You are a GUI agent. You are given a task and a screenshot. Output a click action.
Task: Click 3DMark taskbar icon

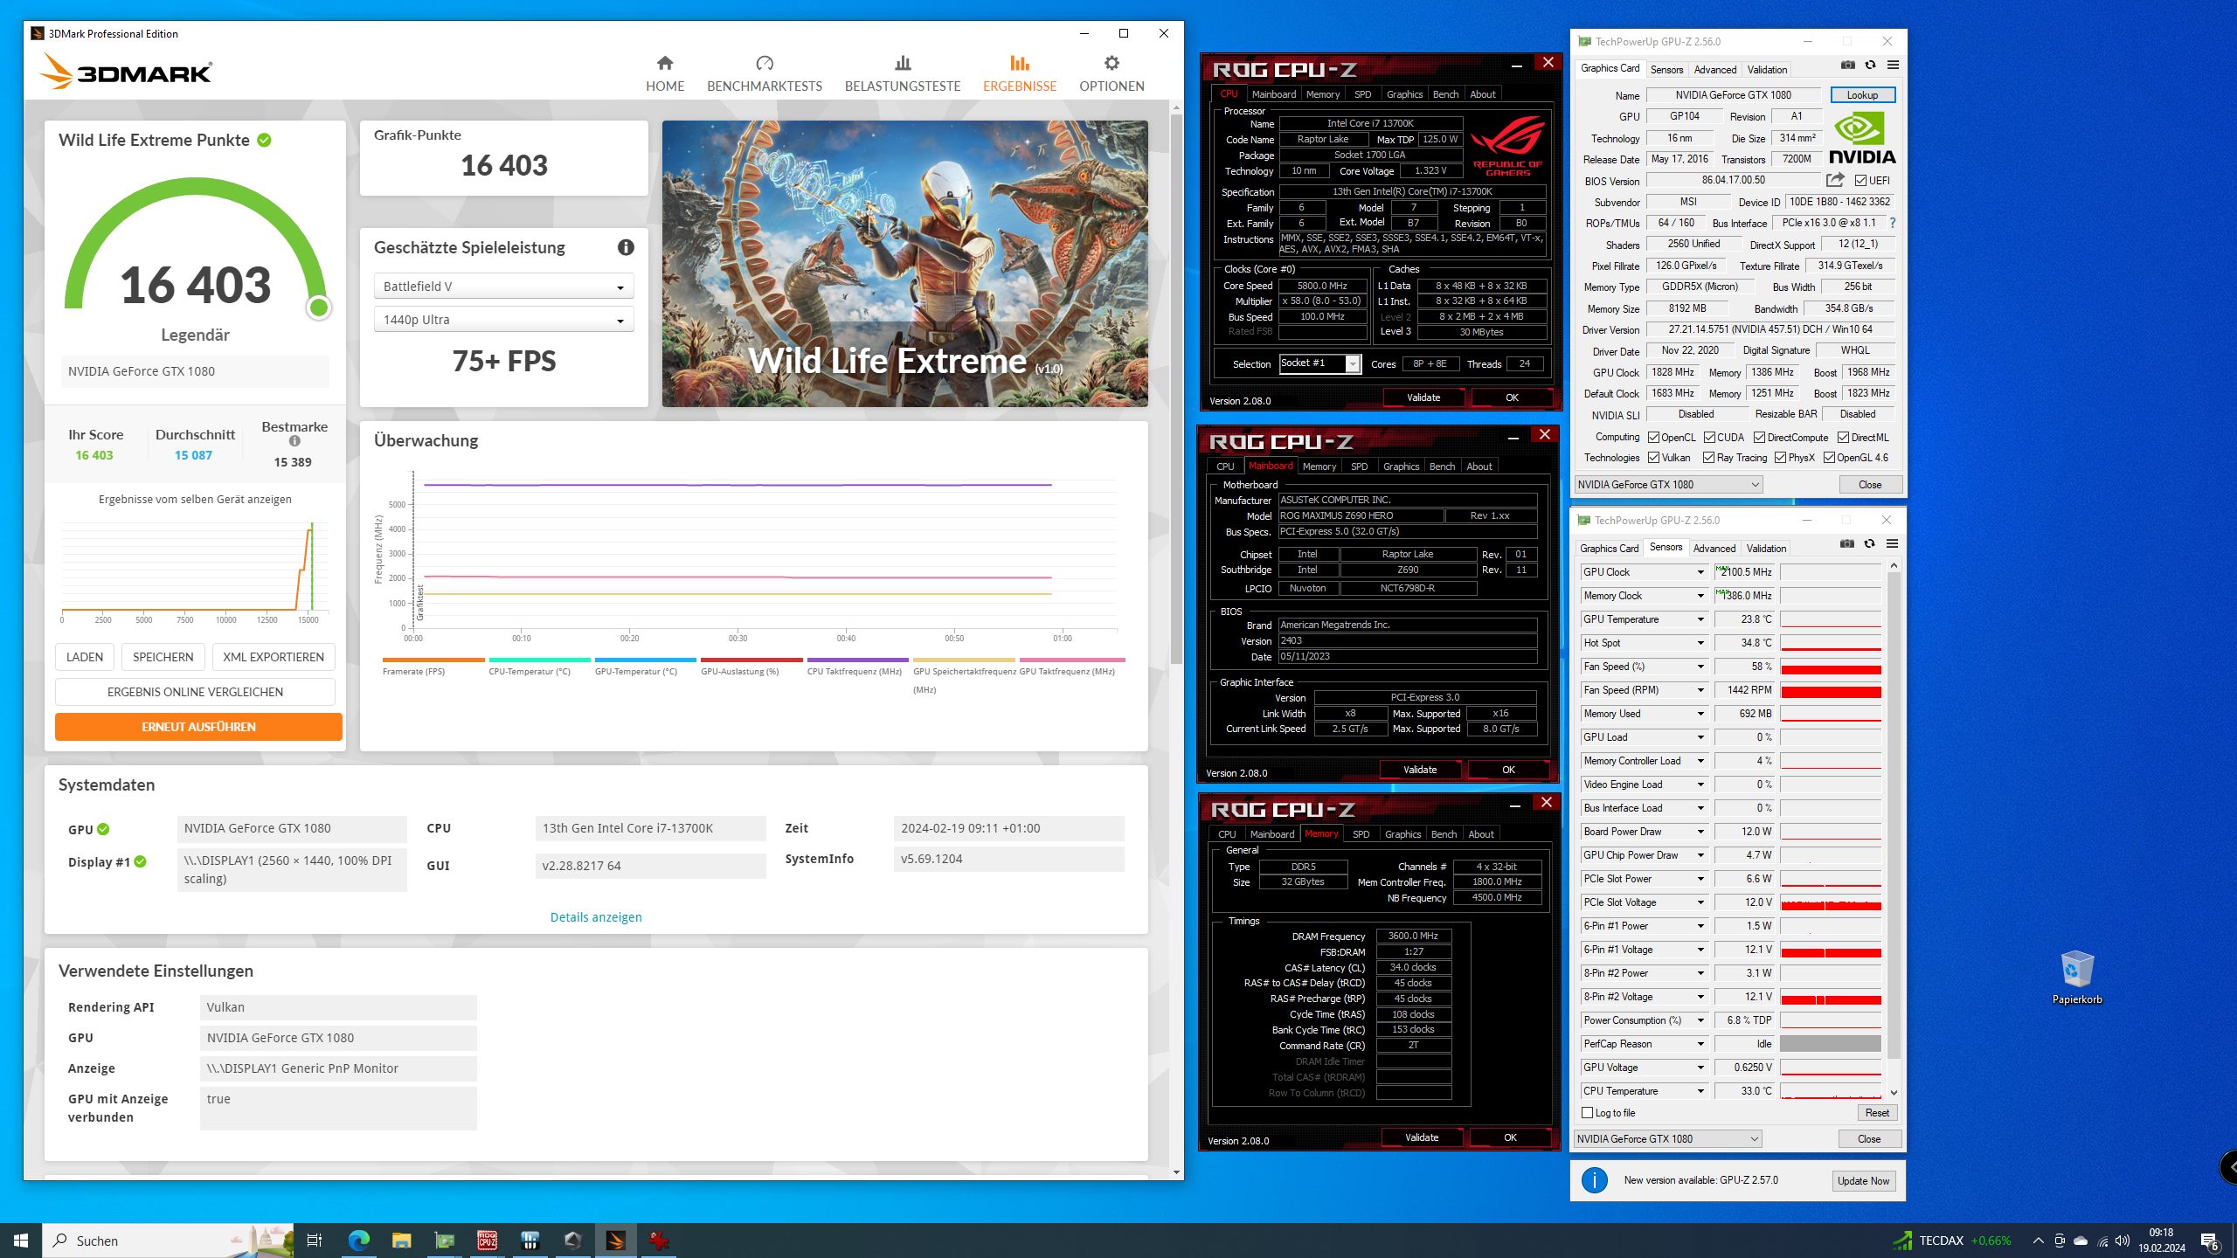616,1240
